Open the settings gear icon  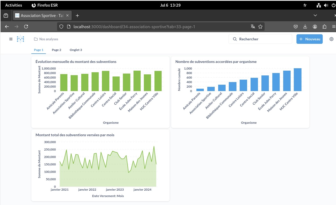331,39
